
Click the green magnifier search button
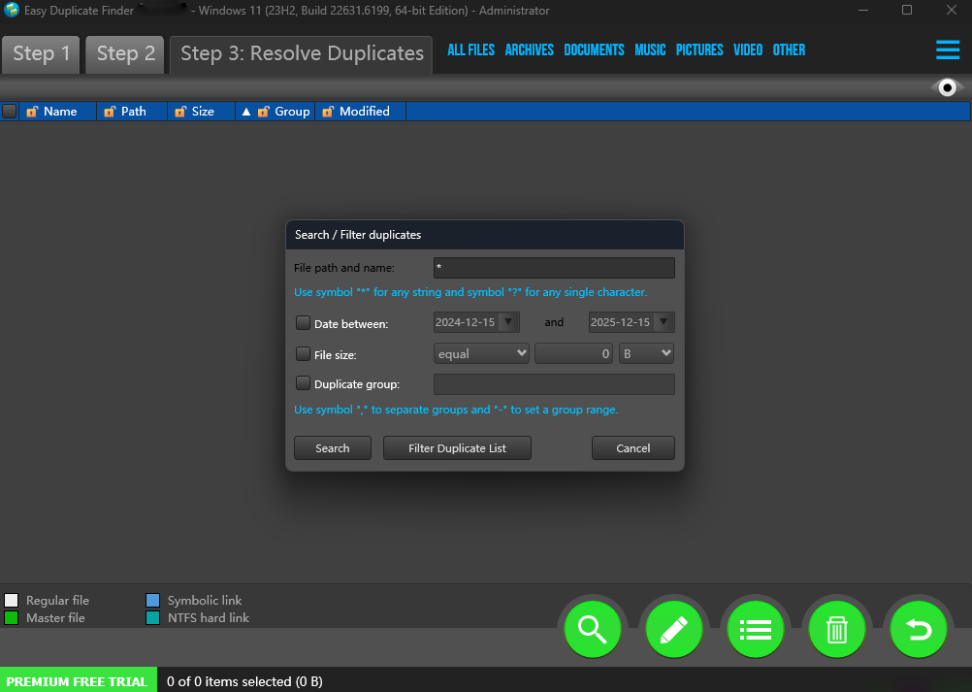pos(592,630)
